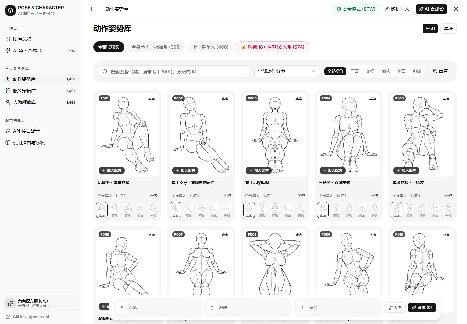Add pose P003 with 加入配方
Viewport: 467px width, 324px height.
[259, 170]
